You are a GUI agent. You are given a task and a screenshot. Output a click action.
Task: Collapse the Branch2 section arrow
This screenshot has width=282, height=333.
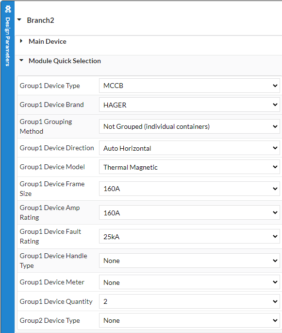pyautogui.click(x=19, y=20)
